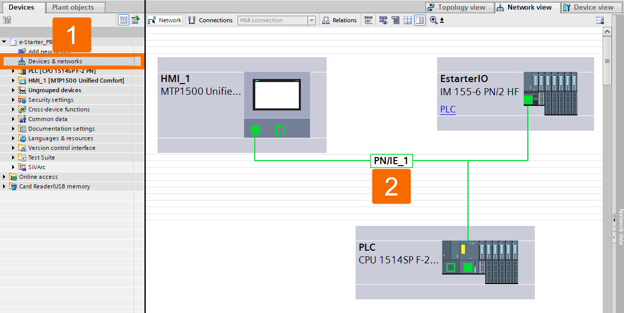Expand the HMI_1 [MTP1500 Unified Comfort] node
The height and width of the screenshot is (313, 624).
[x=14, y=81]
